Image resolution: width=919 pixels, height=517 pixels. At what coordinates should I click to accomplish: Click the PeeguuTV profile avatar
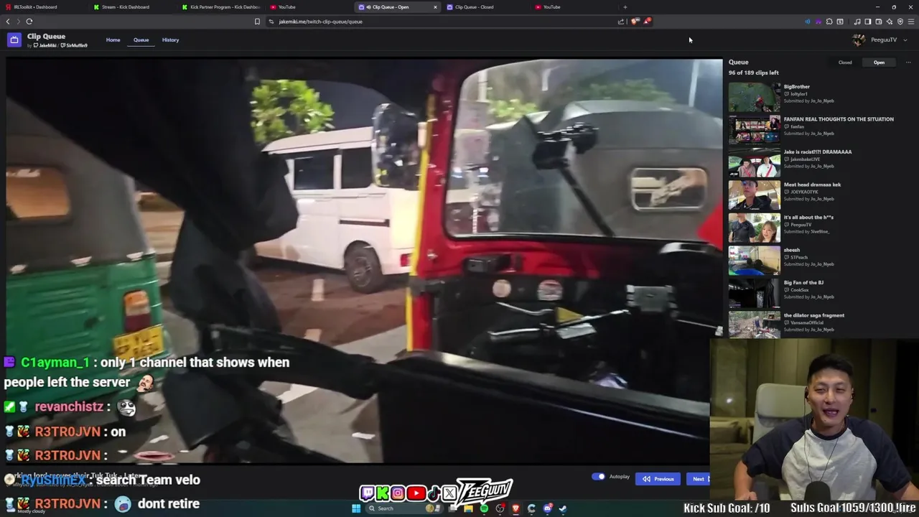859,40
